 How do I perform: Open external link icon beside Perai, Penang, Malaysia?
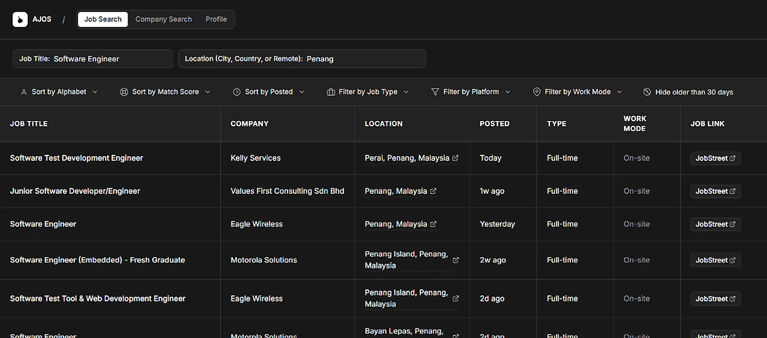(455, 158)
